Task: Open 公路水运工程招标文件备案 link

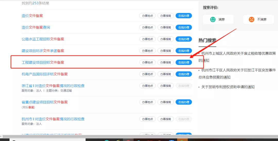Action: tap(43, 39)
